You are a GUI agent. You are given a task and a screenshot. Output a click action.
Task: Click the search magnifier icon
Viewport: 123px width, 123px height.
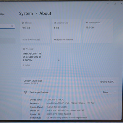click(12, 26)
